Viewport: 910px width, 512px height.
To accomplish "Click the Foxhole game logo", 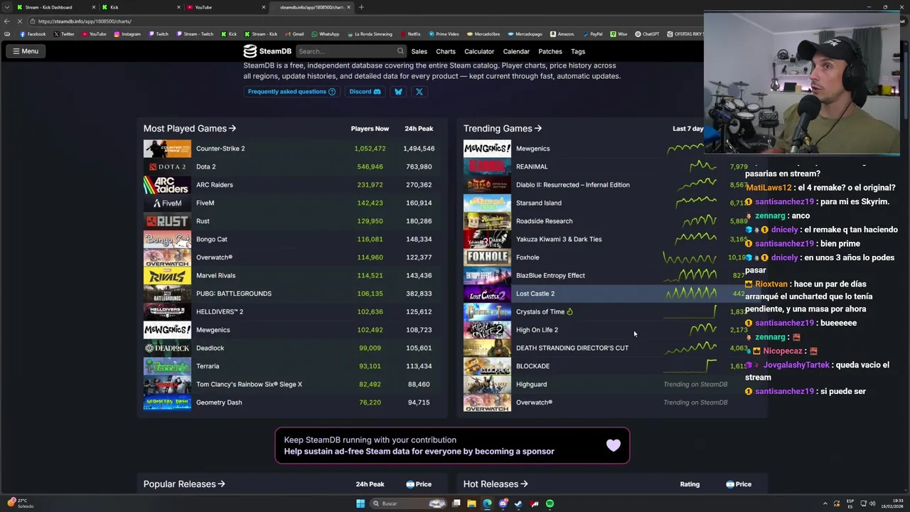I will pos(487,257).
